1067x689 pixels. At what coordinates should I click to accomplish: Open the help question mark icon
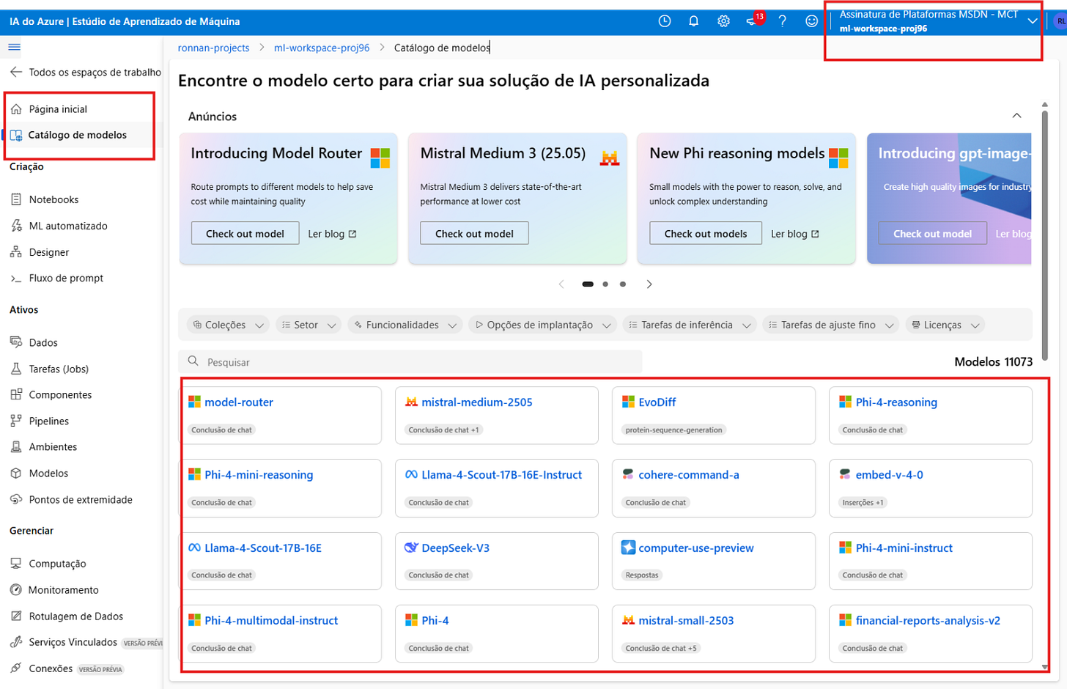[783, 21]
